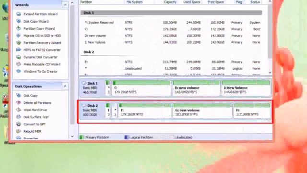Click the Disk Surface Test icon
This screenshot has height=173, width=307.
point(19,117)
